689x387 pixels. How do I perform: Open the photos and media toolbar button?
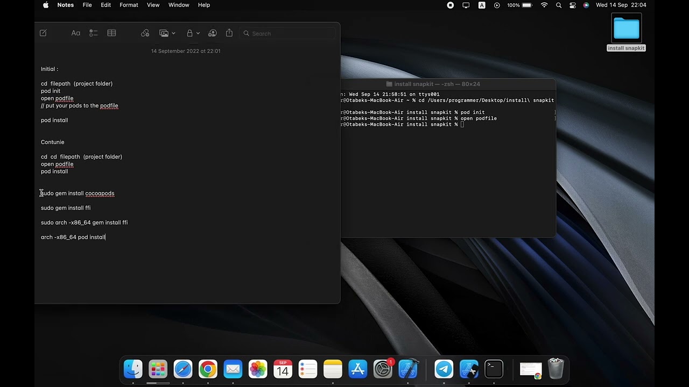point(164,33)
